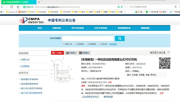This screenshot has height=102, width=180.
Task: Switch to 附图模式 view tab
Action: tap(84, 53)
